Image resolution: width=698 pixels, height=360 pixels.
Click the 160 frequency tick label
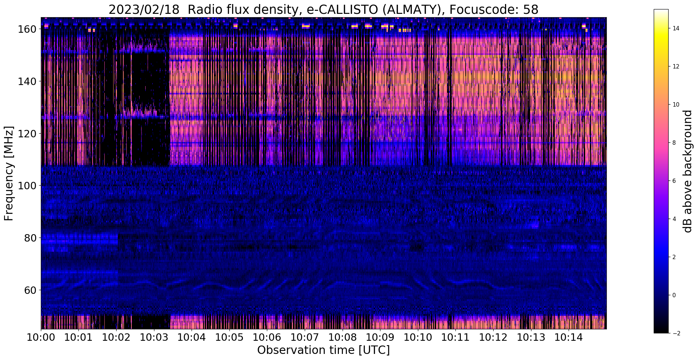[x=26, y=29]
